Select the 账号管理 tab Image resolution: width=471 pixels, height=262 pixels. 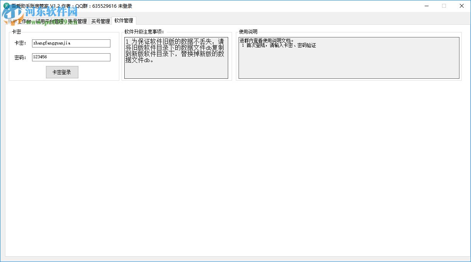click(x=77, y=21)
